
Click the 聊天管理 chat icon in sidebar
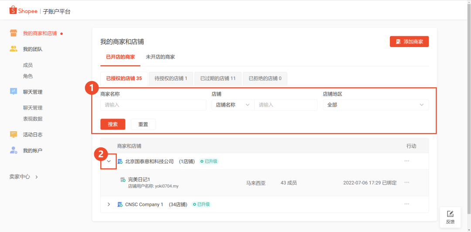14,92
